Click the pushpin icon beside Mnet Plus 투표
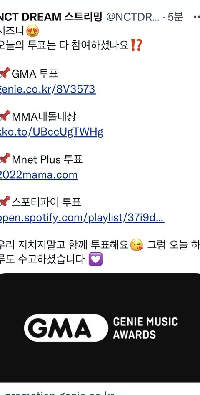 5,159
